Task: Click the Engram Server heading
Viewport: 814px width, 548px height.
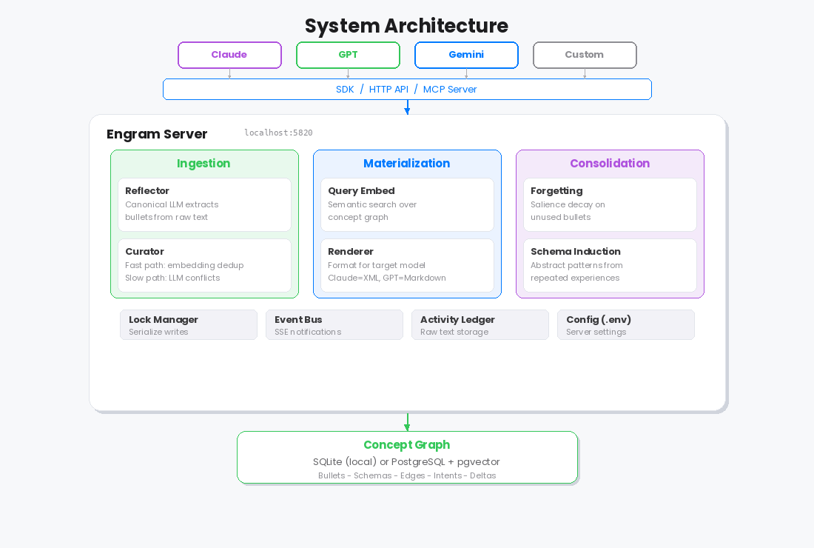Action: (x=157, y=134)
